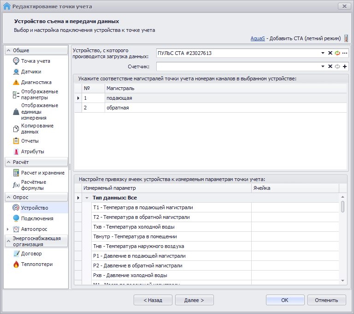Open Расчет и хранение calculator icon

16,173
